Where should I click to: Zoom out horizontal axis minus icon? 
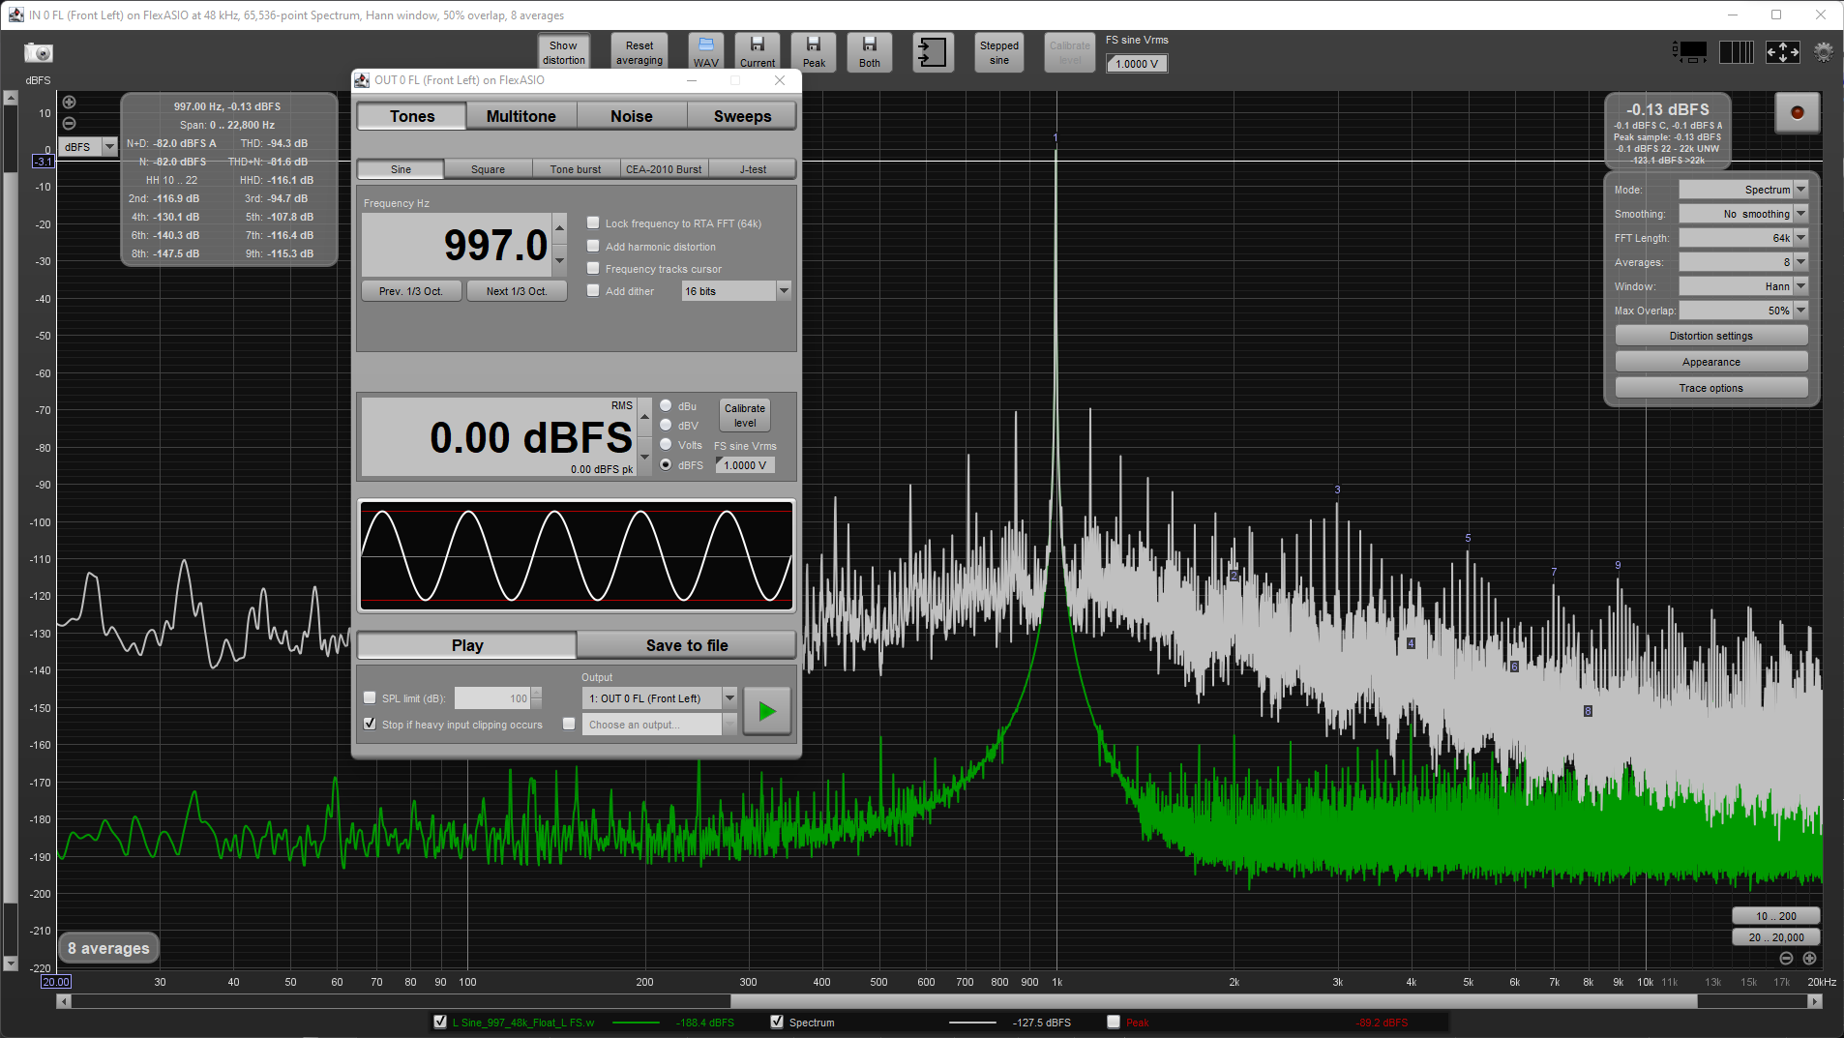pos(1786,959)
